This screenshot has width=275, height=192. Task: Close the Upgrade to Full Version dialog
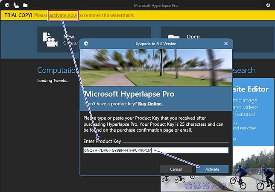pos(226,44)
